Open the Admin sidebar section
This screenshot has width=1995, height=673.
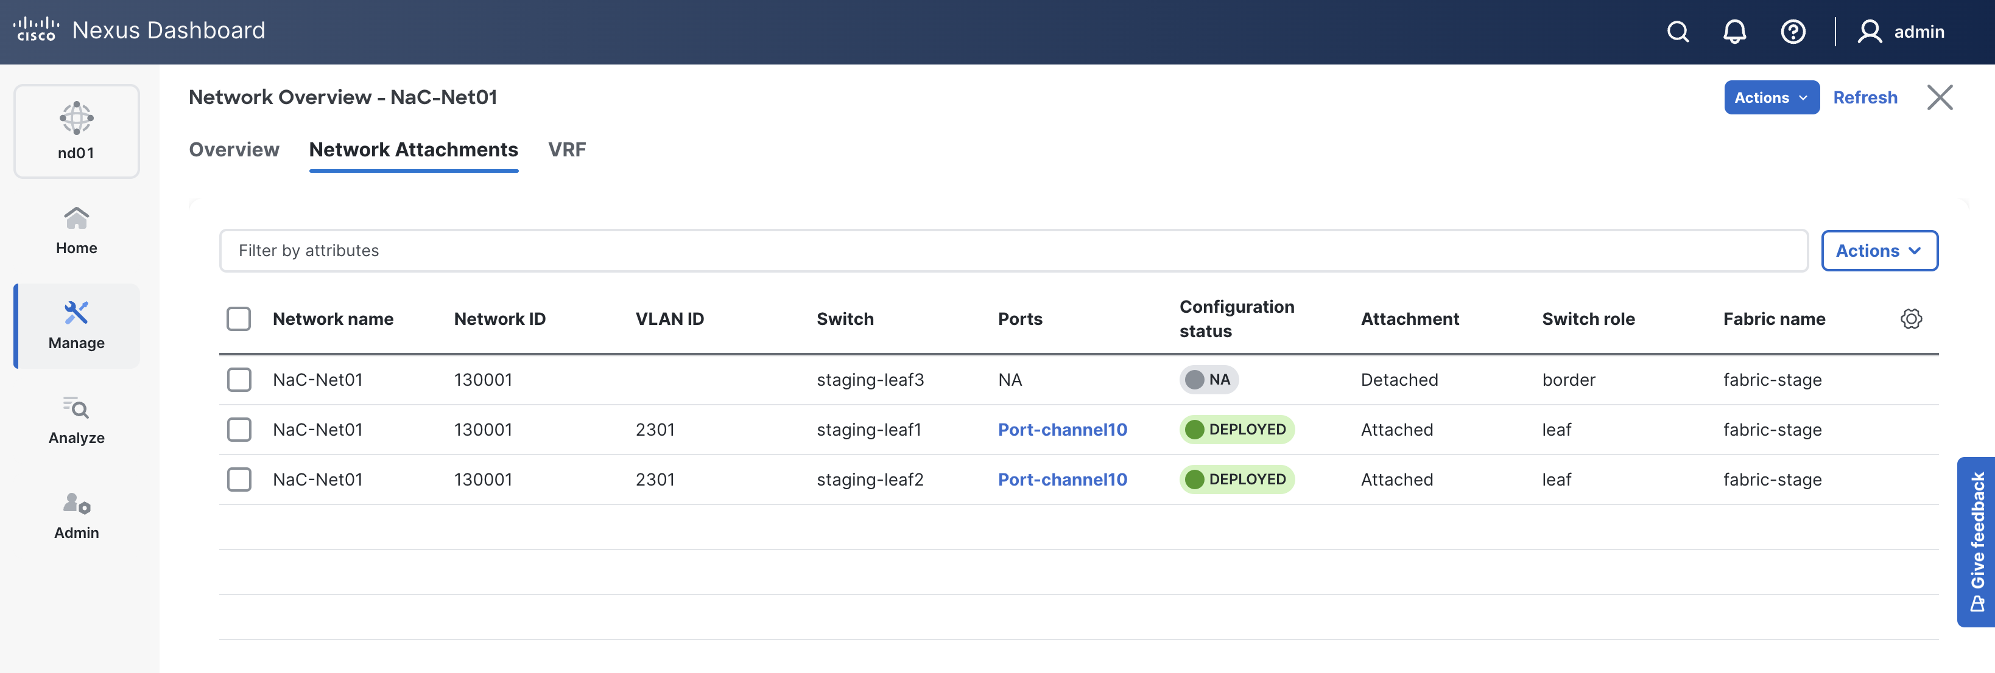point(76,515)
